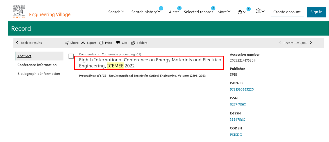Click the Elsevier tree logo
Viewport: 329px width, 142px height.
click(19, 12)
